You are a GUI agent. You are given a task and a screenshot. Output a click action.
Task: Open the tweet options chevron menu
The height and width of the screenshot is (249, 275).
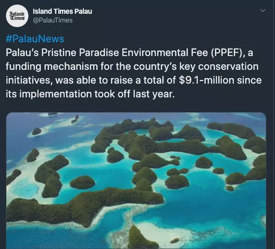[x=263, y=11]
